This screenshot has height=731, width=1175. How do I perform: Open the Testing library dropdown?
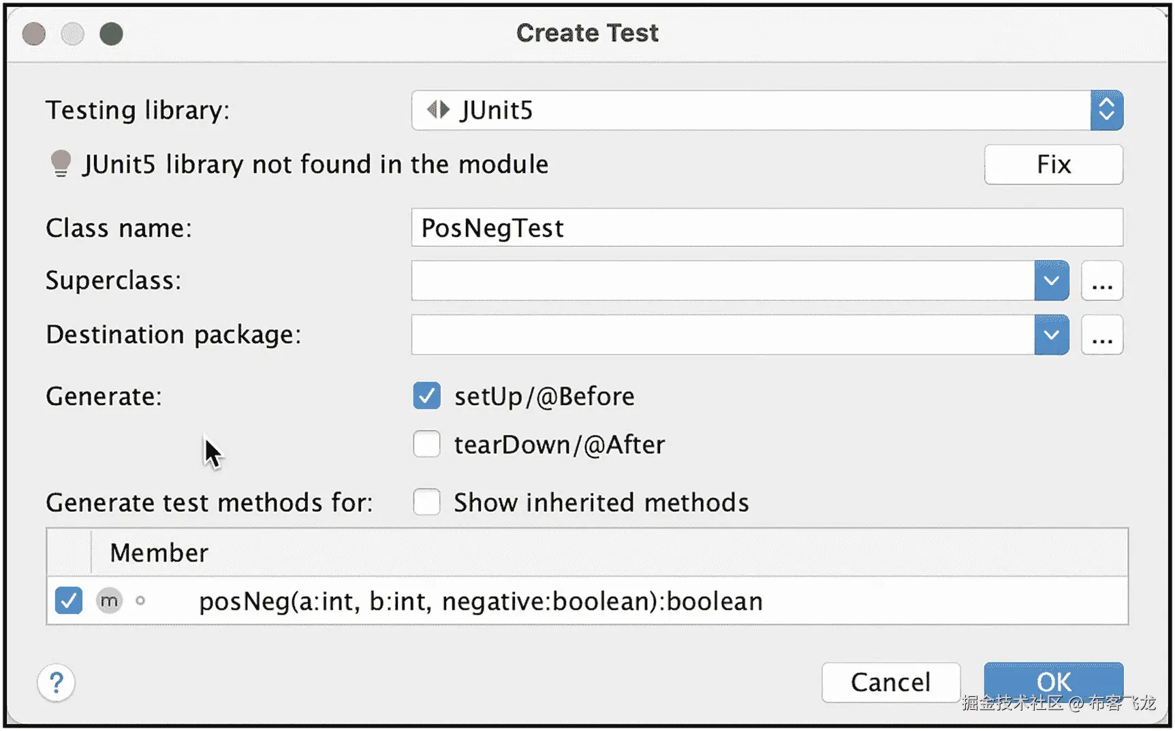pos(1106,110)
